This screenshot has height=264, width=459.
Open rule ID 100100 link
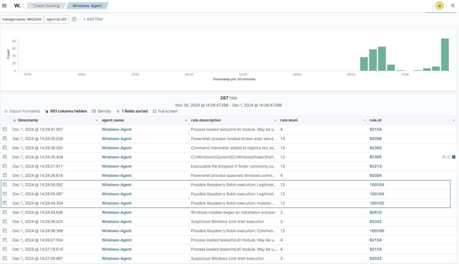coord(377,231)
